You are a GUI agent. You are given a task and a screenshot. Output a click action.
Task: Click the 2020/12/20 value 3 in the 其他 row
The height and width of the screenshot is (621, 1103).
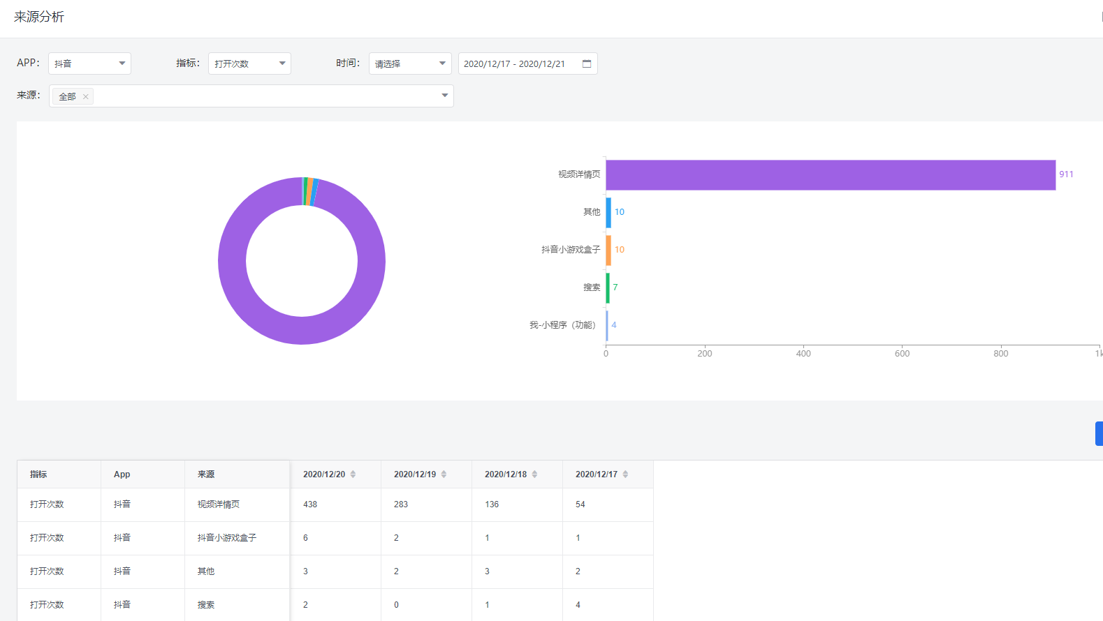tap(305, 571)
